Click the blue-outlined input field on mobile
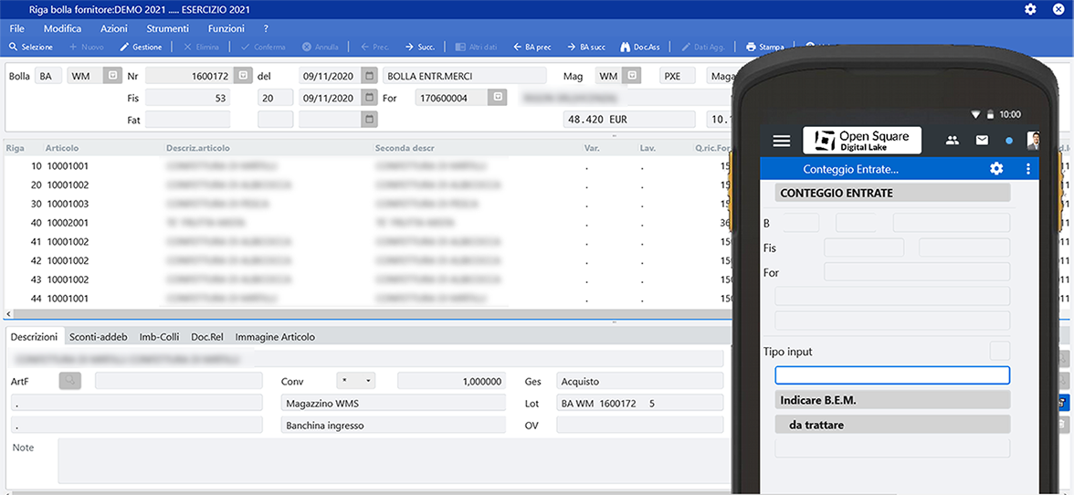Viewport: 1074px width, 495px height. 891,375
